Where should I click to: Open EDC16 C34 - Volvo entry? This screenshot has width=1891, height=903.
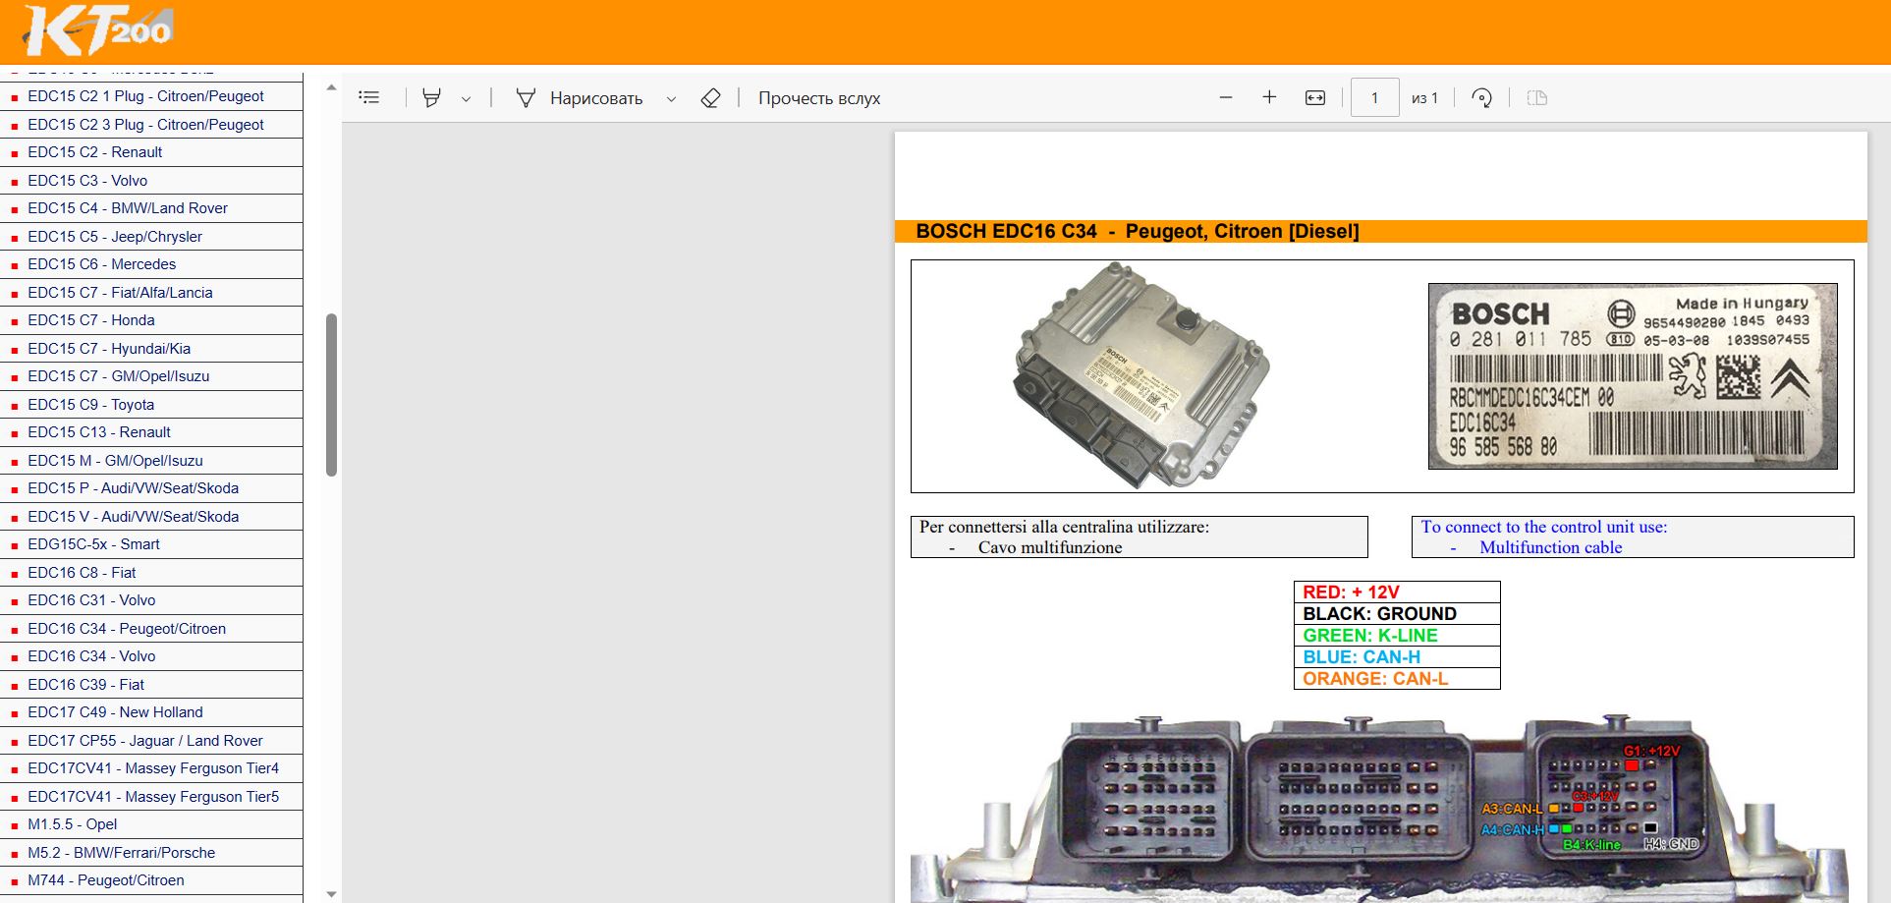(x=91, y=656)
